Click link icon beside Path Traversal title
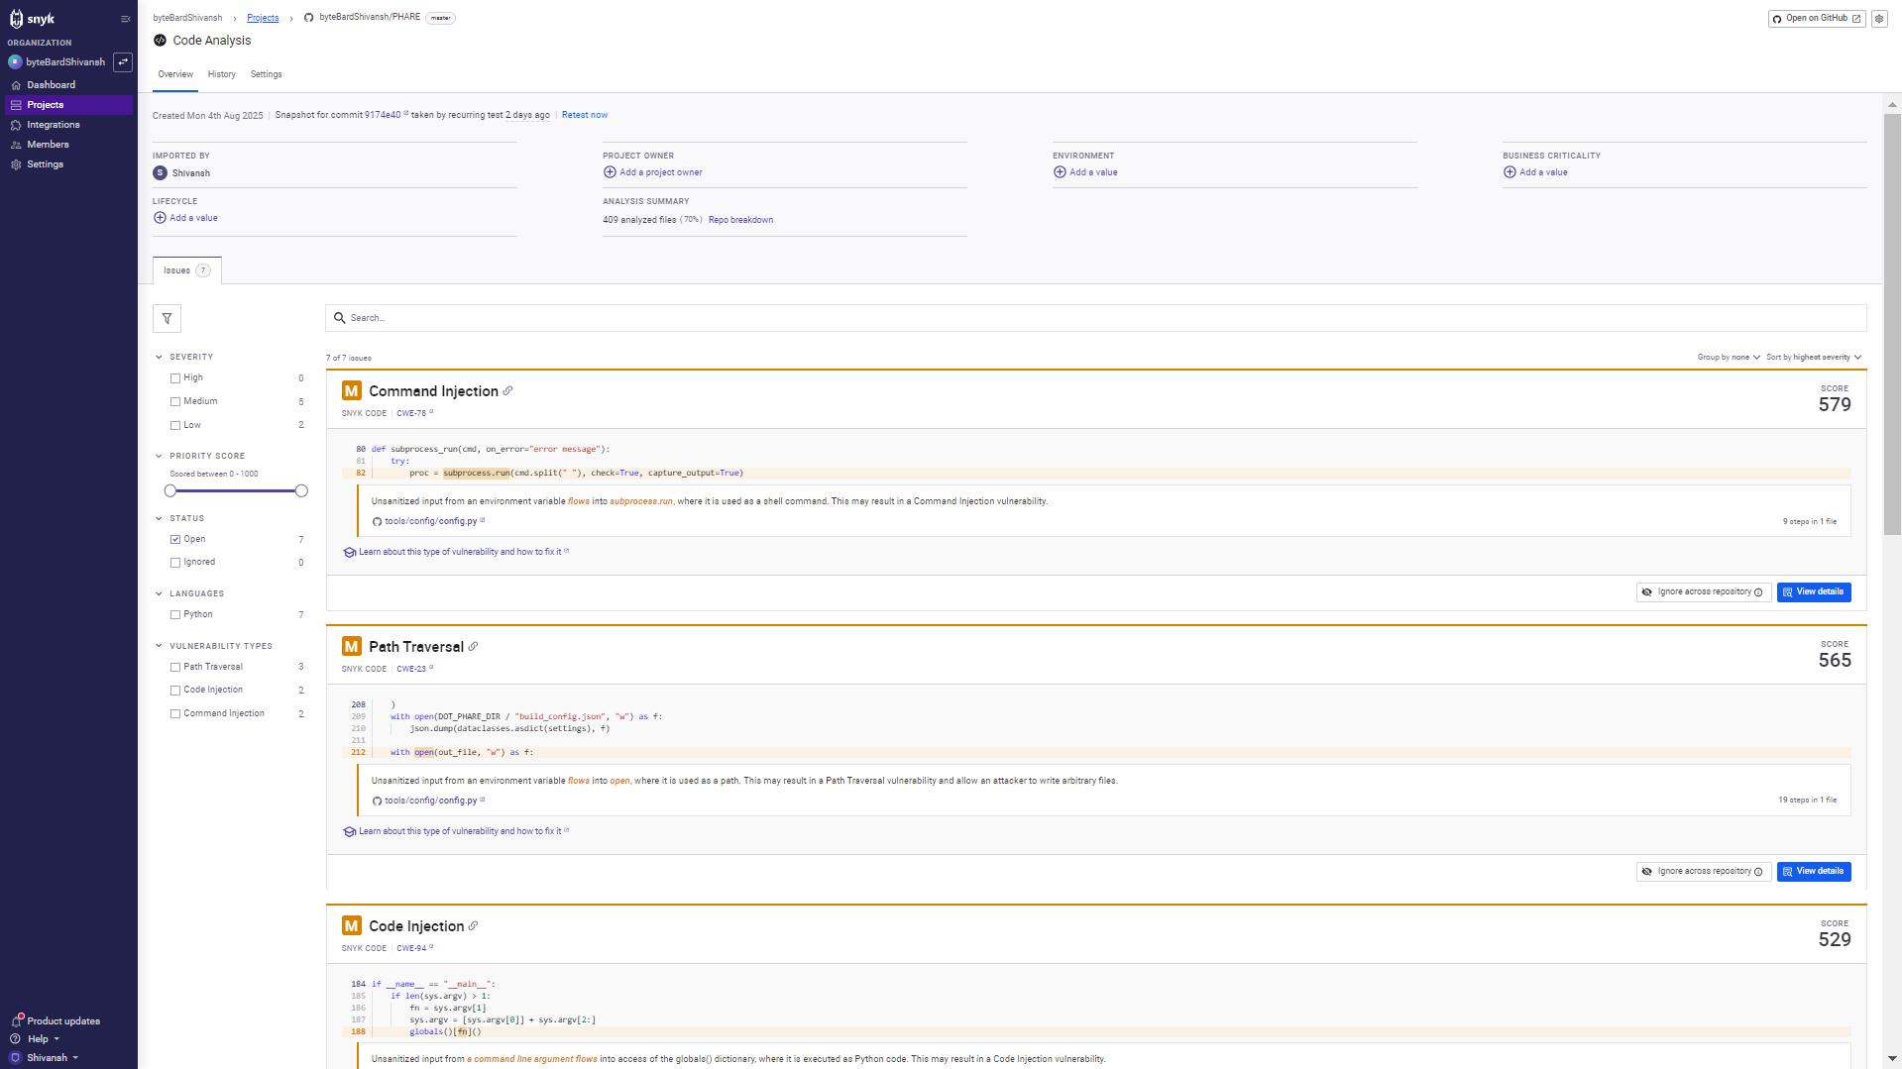Viewport: 1902px width, 1069px height. tap(473, 647)
